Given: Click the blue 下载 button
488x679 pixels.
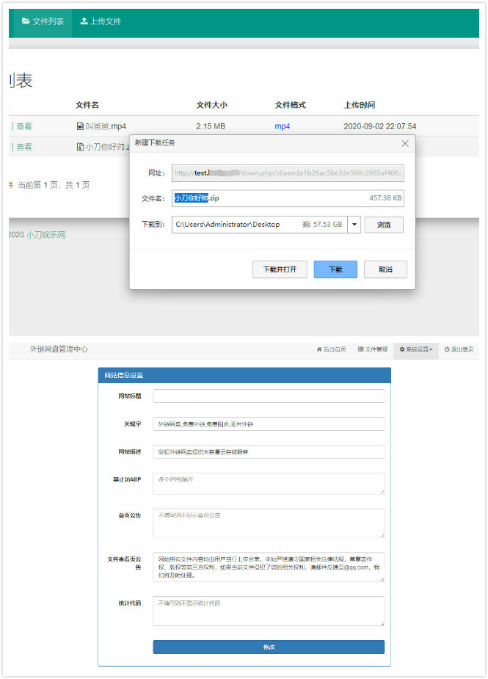Looking at the screenshot, I should (x=335, y=269).
